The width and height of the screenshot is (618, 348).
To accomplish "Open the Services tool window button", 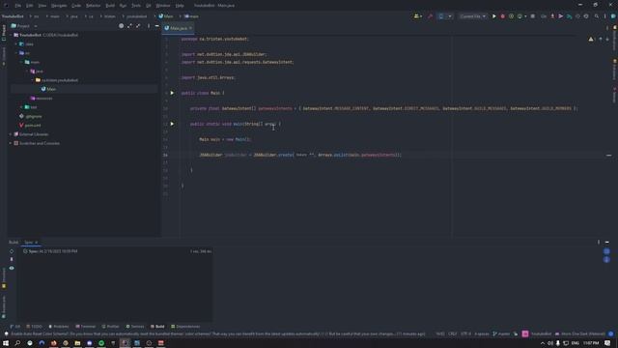I will tap(135, 327).
